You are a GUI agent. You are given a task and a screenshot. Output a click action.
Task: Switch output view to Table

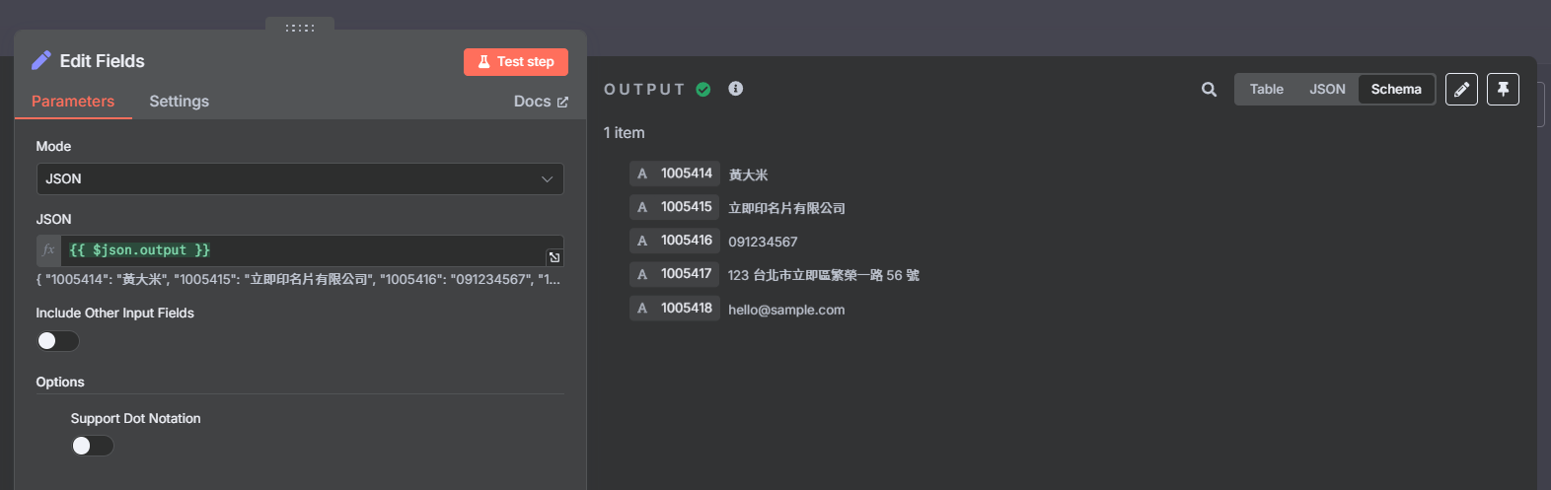1267,90
